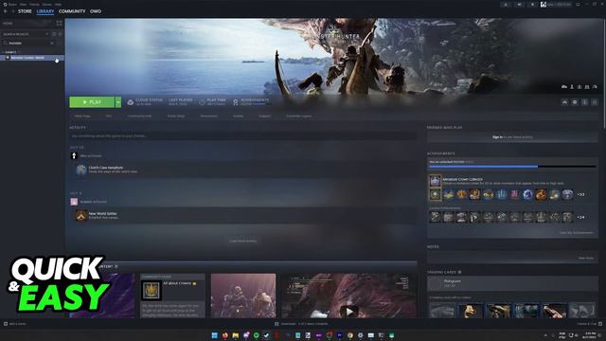Open the notifications bell icon
Screen dimensions: 606x341
(532, 4)
